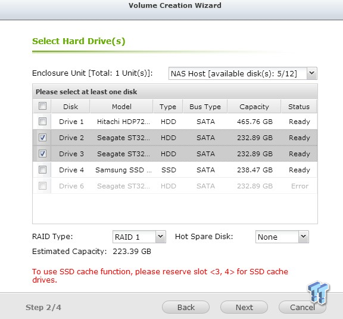Open the Enclosure Unit dropdown arrow
Screen dimensions: 343x319
click(311, 73)
